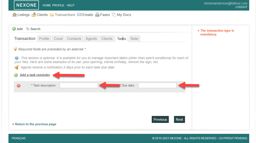Switch to the Note tab
Image resolution: width=256 pixels, height=143 pixels.
(134, 39)
